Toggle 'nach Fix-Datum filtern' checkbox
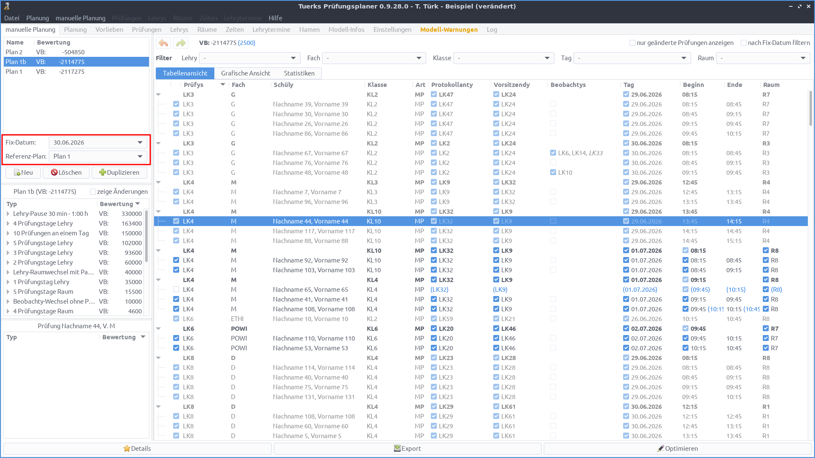815x458 pixels. pyautogui.click(x=744, y=43)
